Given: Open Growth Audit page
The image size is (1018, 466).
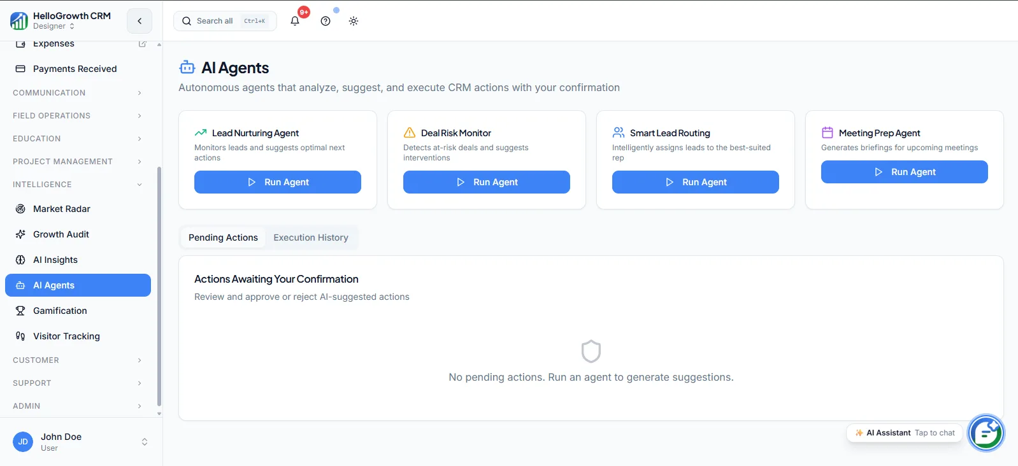Looking at the screenshot, I should tap(78, 234).
